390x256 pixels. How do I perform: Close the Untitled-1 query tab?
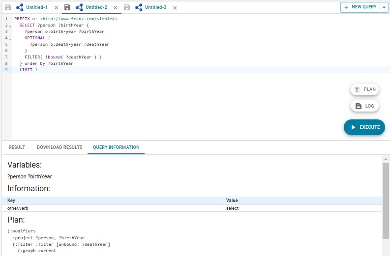56,8
